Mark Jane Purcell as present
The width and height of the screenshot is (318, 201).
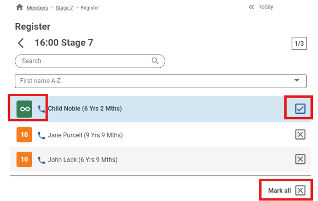[300, 135]
